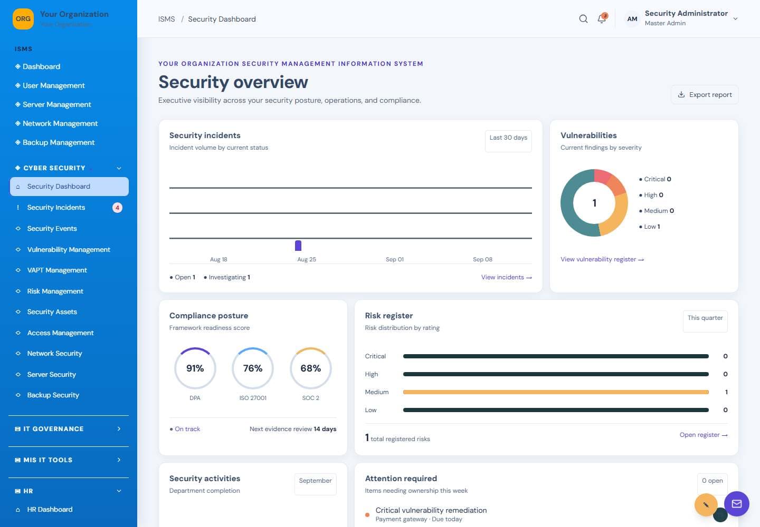Viewport: 760px width, 527px height.
Task: Open the View vulnerability register link
Action: [x=602, y=259]
